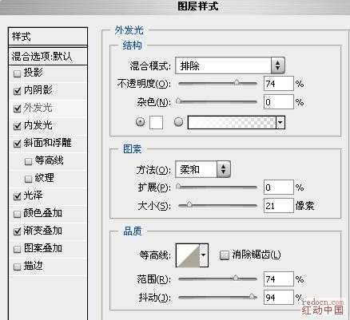Expand the glow gradient picker arrow
Screen dimensions: 350x320
(x=280, y=122)
